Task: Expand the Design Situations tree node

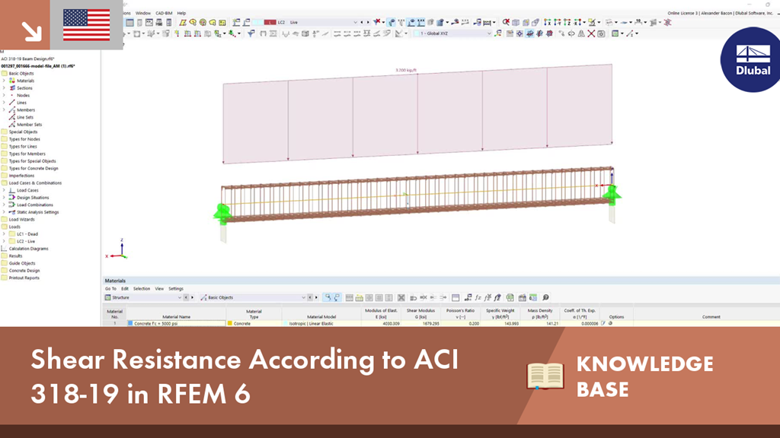Action: click(x=5, y=198)
